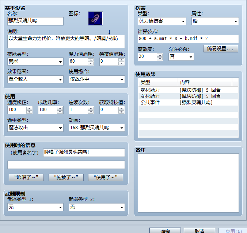Decrease 特技值消耗 with down arrow

[x=121, y=63]
